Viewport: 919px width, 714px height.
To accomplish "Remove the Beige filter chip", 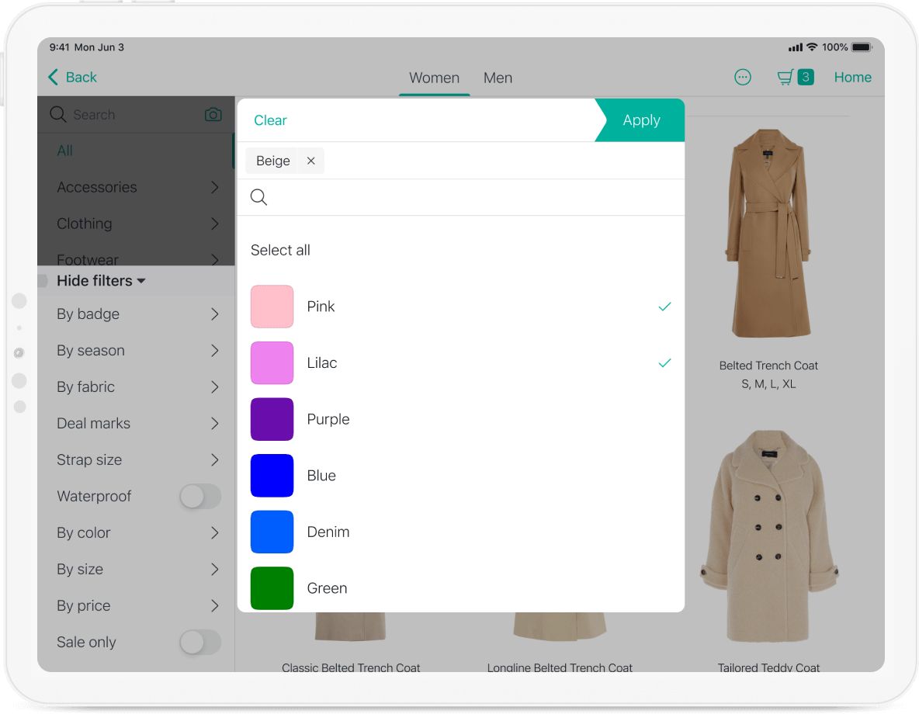I will click(310, 161).
